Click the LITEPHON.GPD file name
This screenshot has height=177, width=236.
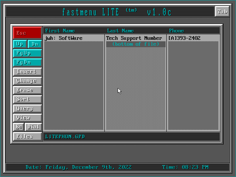coord(65,137)
